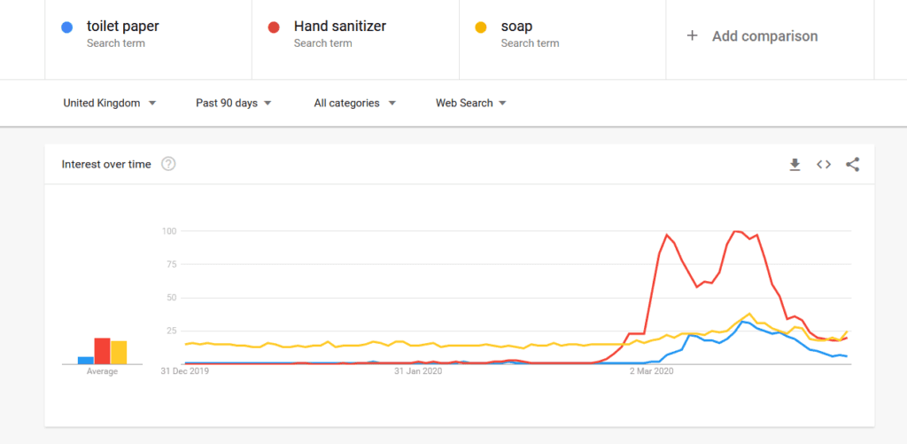Click the Add comparison button
This screenshot has height=444, width=907.
pos(764,36)
